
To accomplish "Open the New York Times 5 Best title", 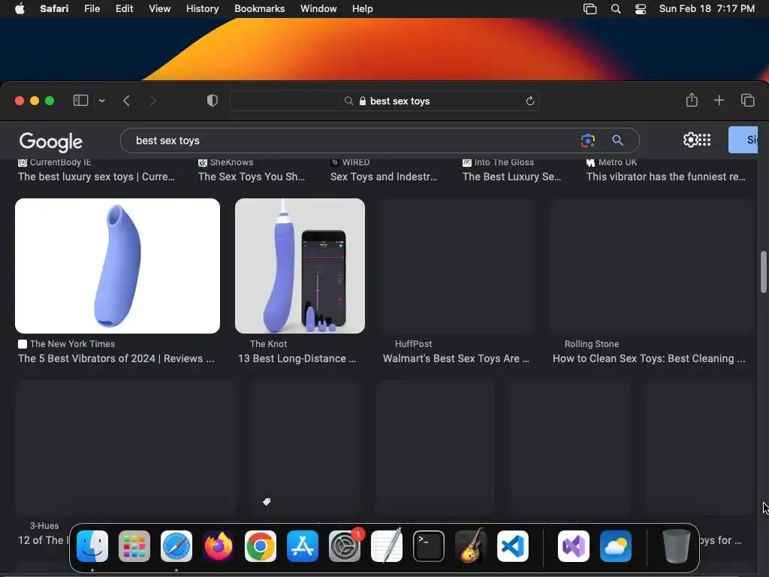I will [x=116, y=358].
